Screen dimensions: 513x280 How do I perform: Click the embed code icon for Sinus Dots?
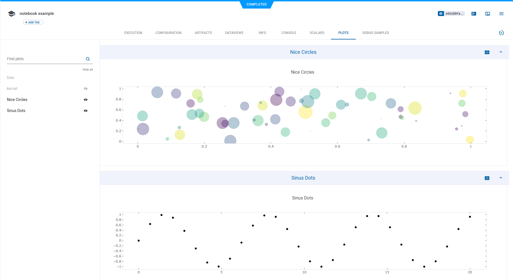(x=487, y=178)
